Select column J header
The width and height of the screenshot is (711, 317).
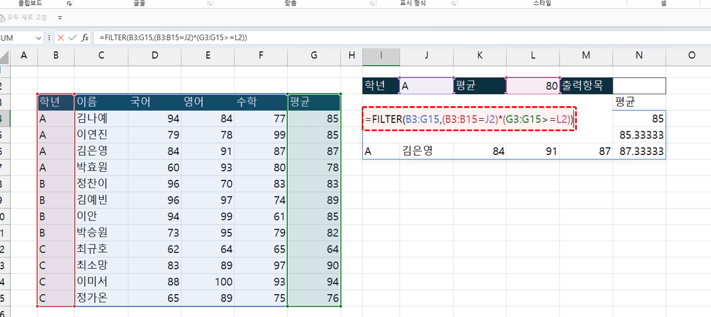pyautogui.click(x=426, y=55)
